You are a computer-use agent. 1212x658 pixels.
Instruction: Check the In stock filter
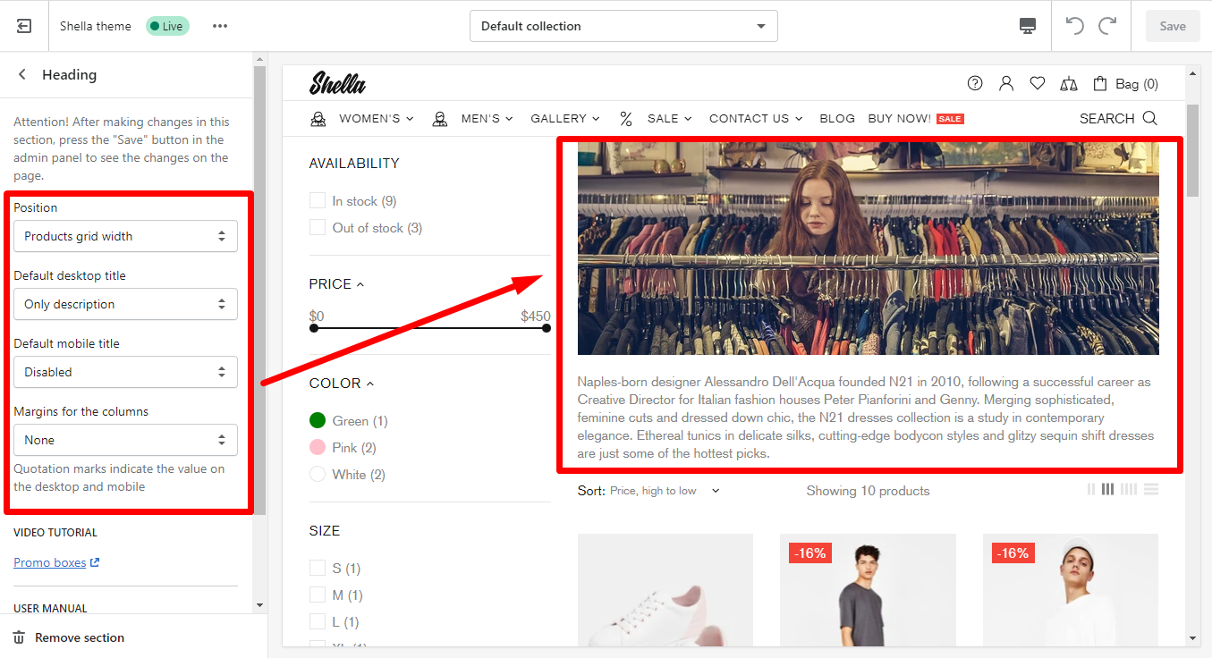[318, 201]
